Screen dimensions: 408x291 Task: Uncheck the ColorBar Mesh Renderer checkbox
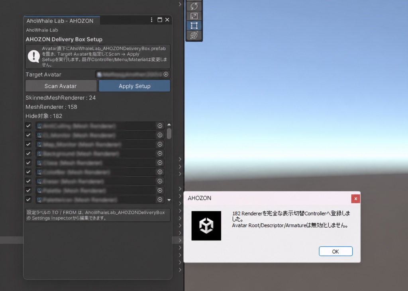[28, 172]
